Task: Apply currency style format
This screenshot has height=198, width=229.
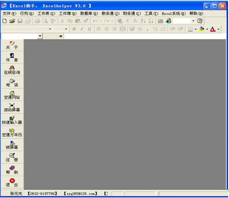Action: (x=132, y=29)
